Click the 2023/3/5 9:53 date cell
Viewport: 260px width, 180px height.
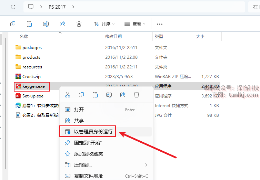119,76
